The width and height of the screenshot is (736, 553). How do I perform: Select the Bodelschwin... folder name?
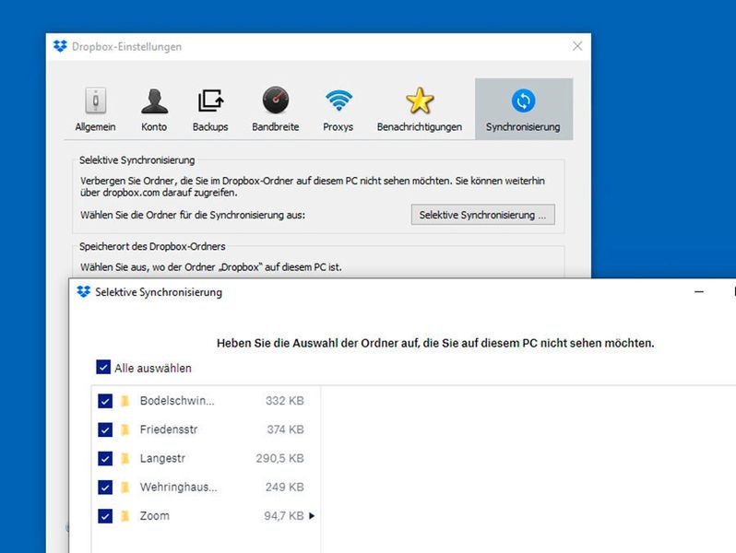coord(177,401)
